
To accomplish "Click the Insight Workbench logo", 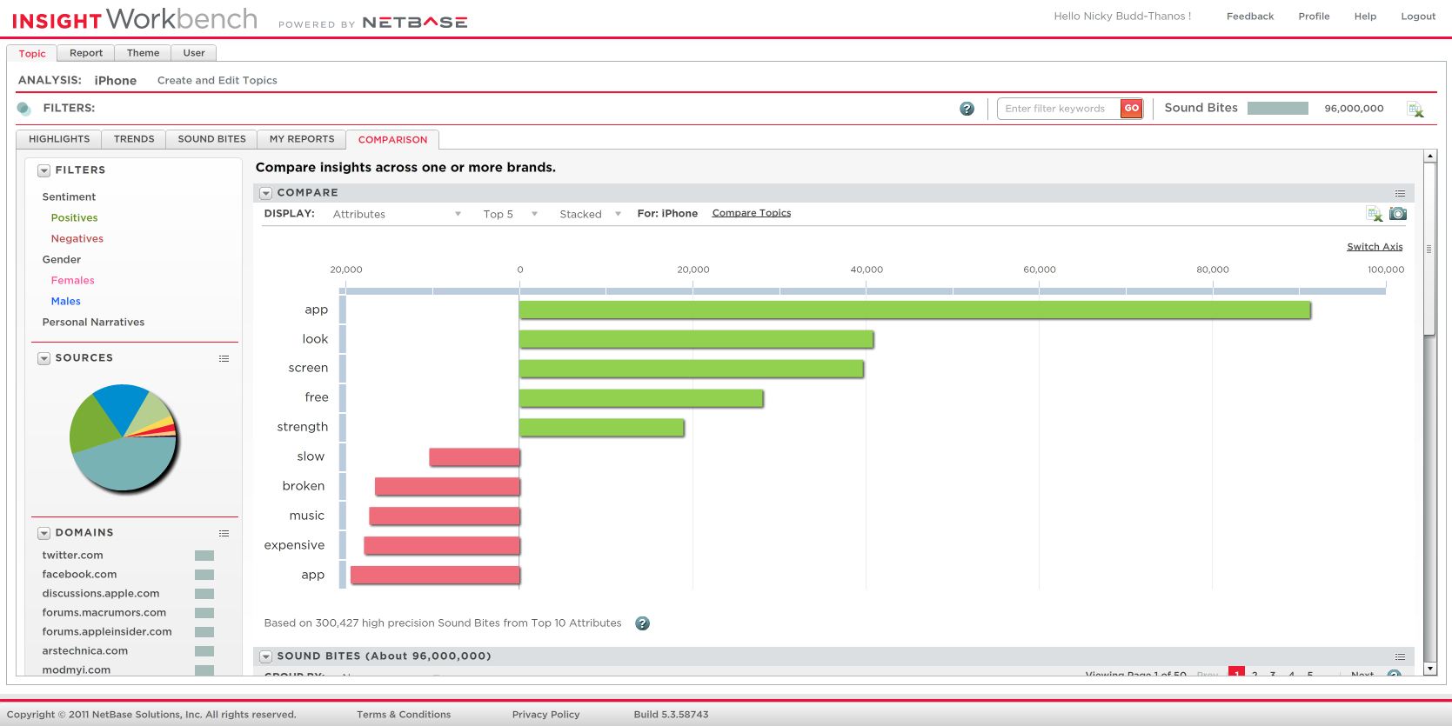I will pyautogui.click(x=135, y=19).
